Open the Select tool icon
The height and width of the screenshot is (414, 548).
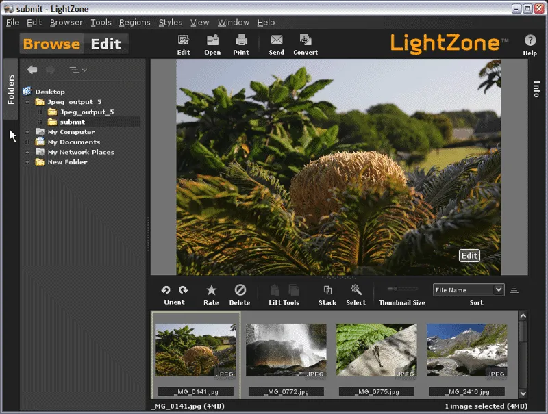tap(356, 290)
